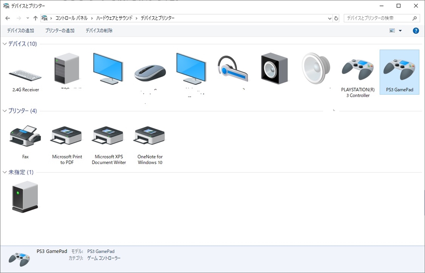Select the Fax printer icon
The image size is (425, 273).
[x=25, y=136]
